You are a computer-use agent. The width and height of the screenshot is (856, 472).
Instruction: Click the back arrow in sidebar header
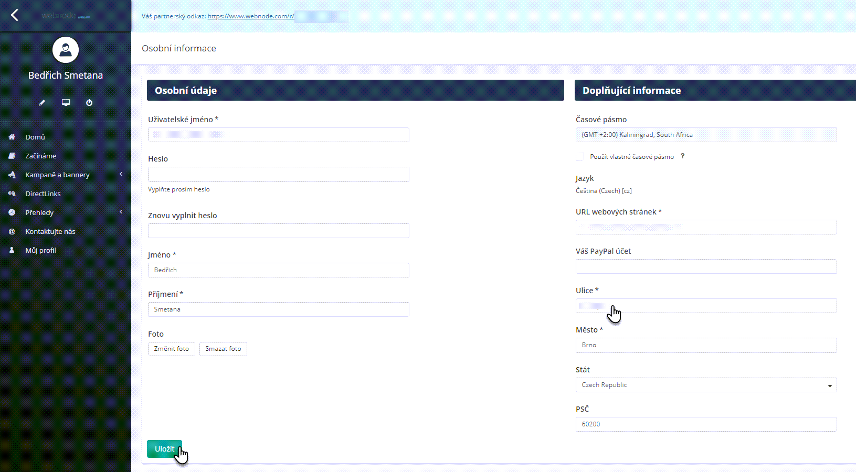(x=15, y=15)
